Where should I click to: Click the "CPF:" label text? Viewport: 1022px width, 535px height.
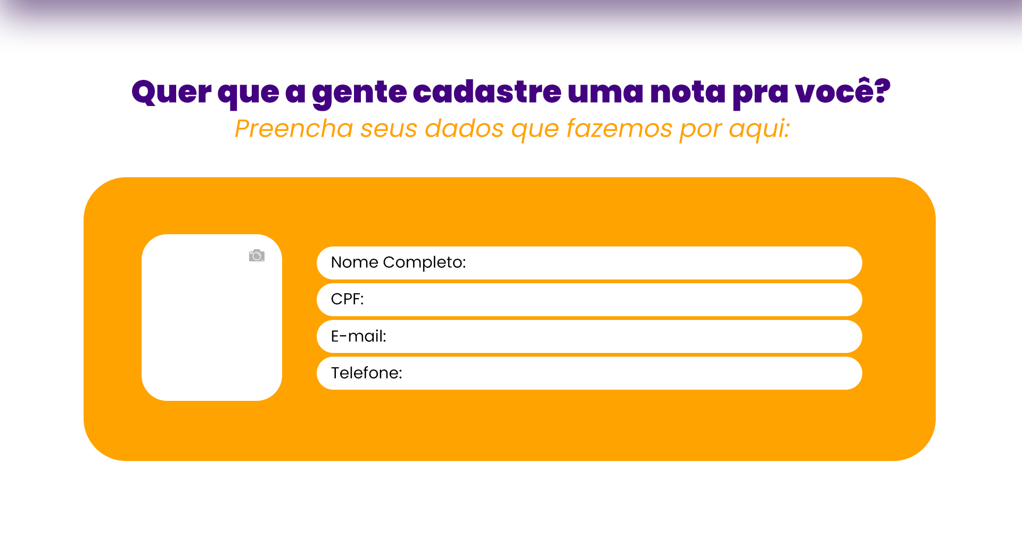[347, 299]
